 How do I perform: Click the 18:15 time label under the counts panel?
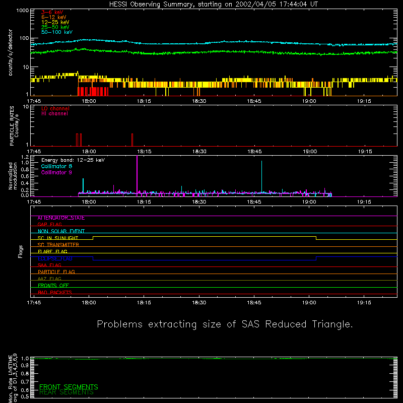click(x=144, y=101)
